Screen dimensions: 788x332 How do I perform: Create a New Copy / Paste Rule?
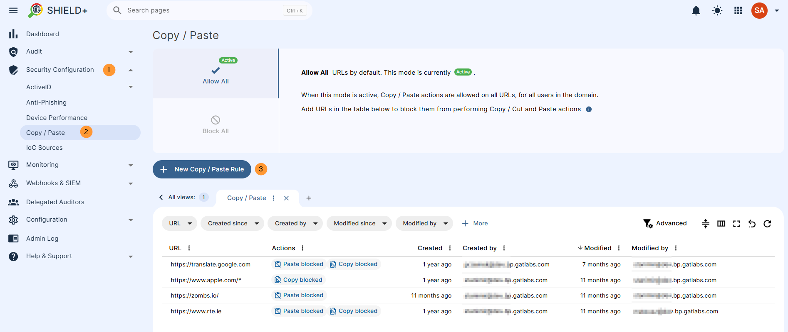(202, 169)
